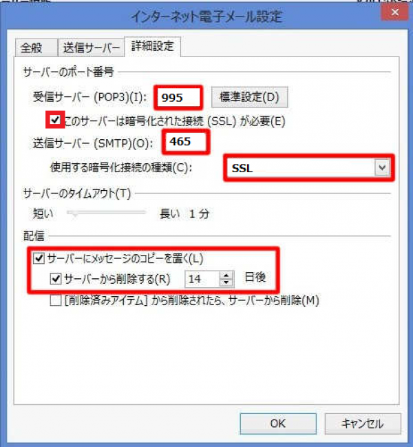413x447 pixels.
Task: Close the Internet email settings dialog
Action: pyautogui.click(x=395, y=12)
